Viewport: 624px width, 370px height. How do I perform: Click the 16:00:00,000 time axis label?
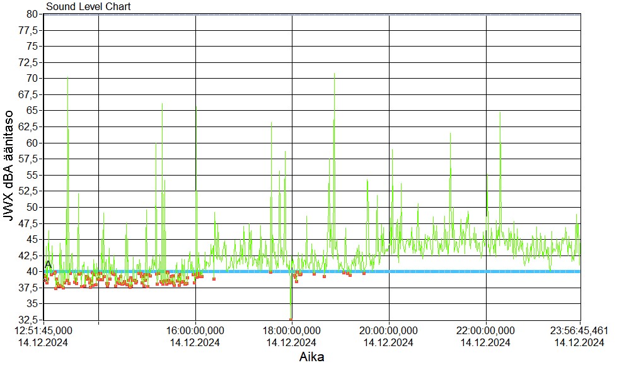(x=195, y=331)
